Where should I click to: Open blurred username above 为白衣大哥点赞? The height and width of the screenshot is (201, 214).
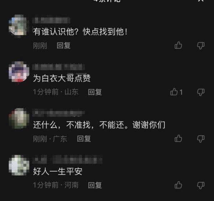click(58, 67)
